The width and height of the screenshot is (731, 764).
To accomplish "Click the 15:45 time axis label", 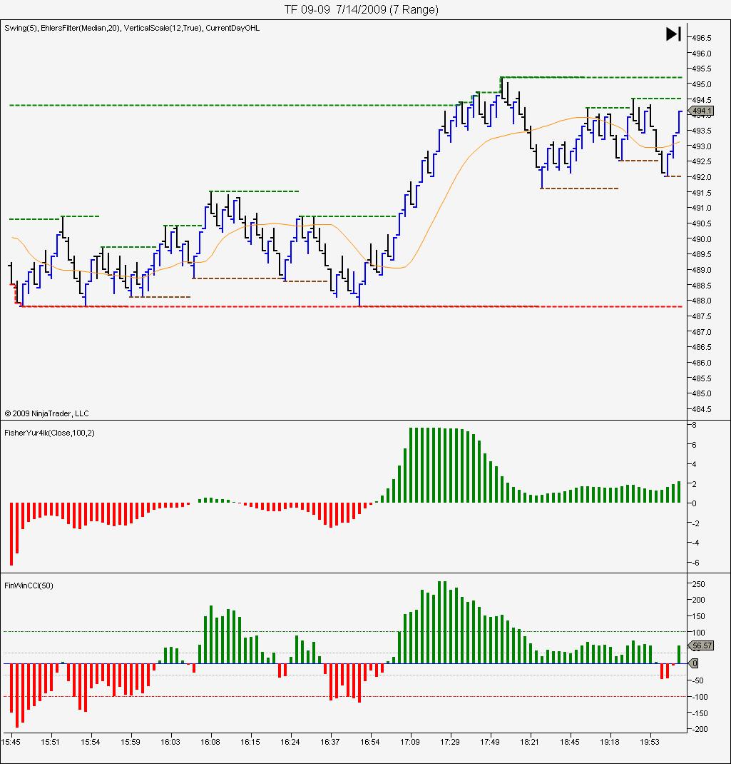I will pos(11,742).
